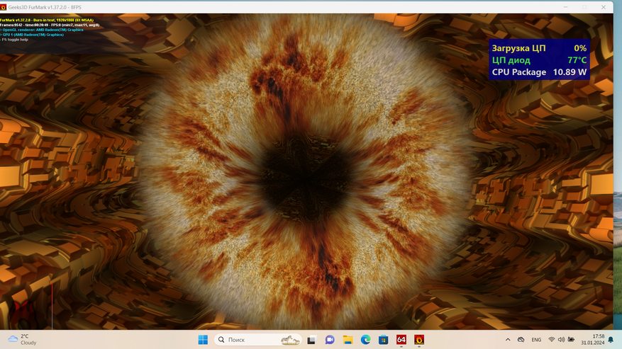This screenshot has height=349, width=622.
Task: Expand the hidden system tray icons
Action: pyautogui.click(x=508, y=340)
